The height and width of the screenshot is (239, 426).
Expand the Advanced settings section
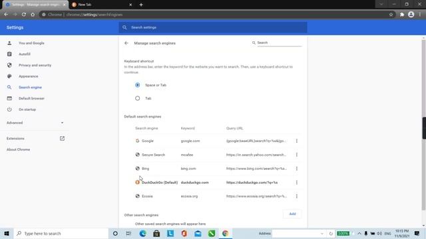click(35, 123)
